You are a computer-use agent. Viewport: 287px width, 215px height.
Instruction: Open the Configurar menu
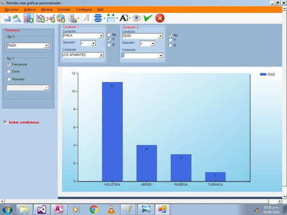(x=84, y=9)
